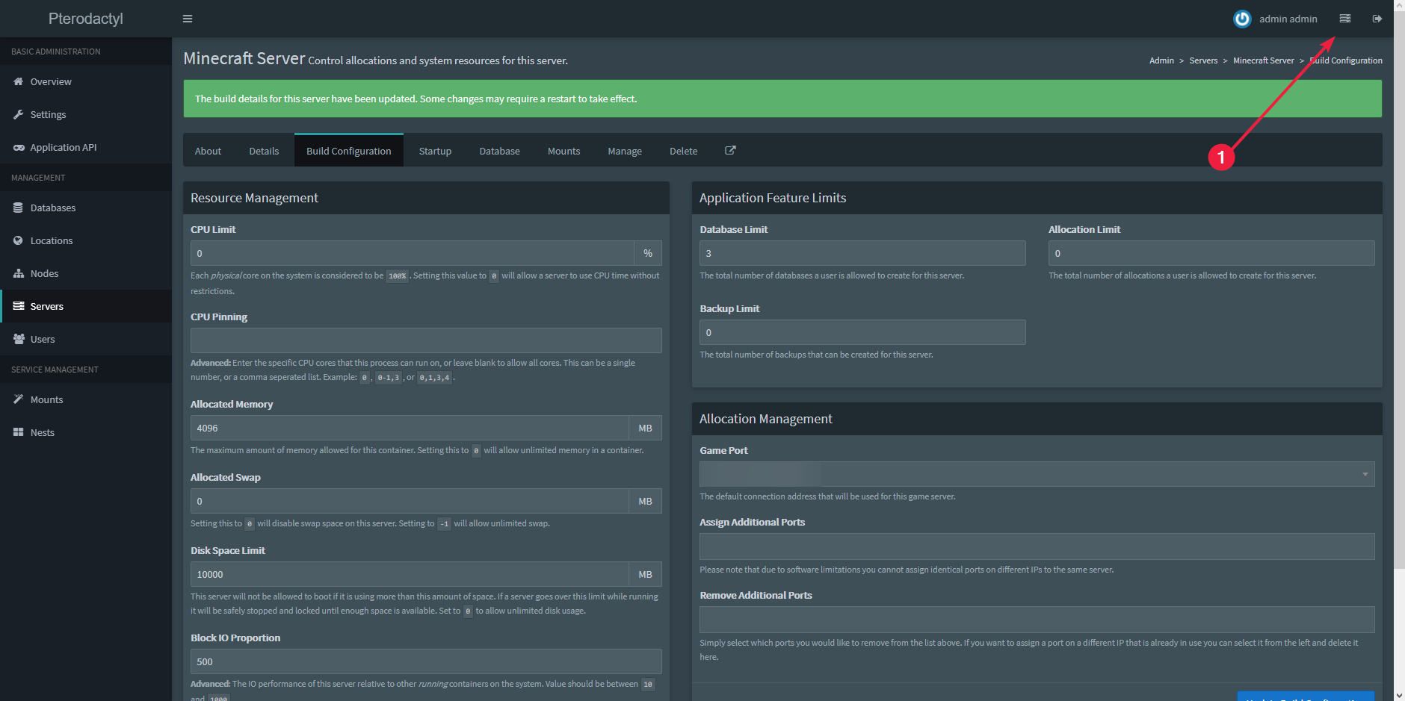Click the Overview home icon
Screen dimensions: 1405x701
point(19,81)
